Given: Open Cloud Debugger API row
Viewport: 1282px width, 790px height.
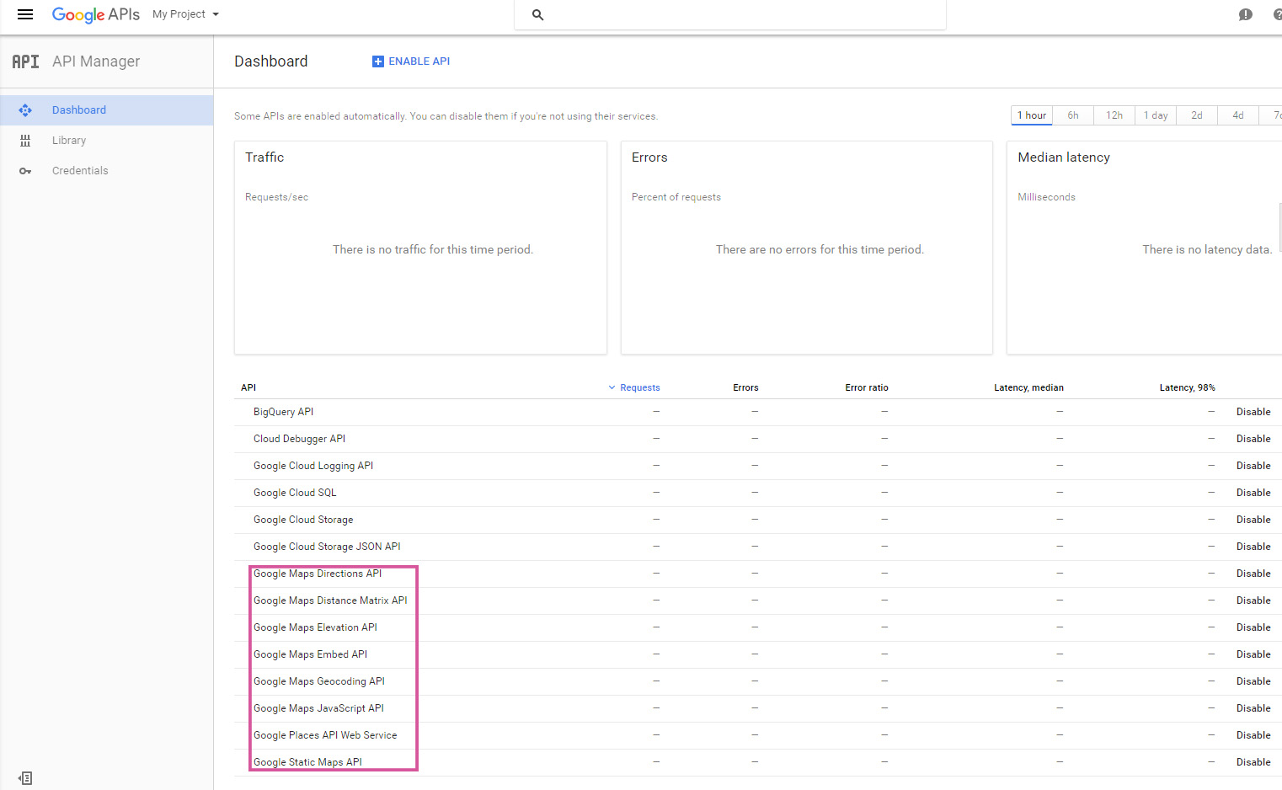Looking at the screenshot, I should point(299,439).
